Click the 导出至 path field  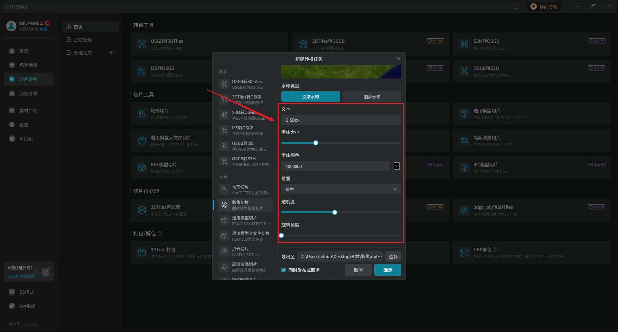[340, 257]
